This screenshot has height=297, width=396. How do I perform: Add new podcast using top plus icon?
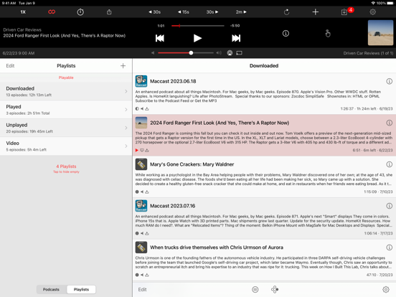tap(316, 12)
